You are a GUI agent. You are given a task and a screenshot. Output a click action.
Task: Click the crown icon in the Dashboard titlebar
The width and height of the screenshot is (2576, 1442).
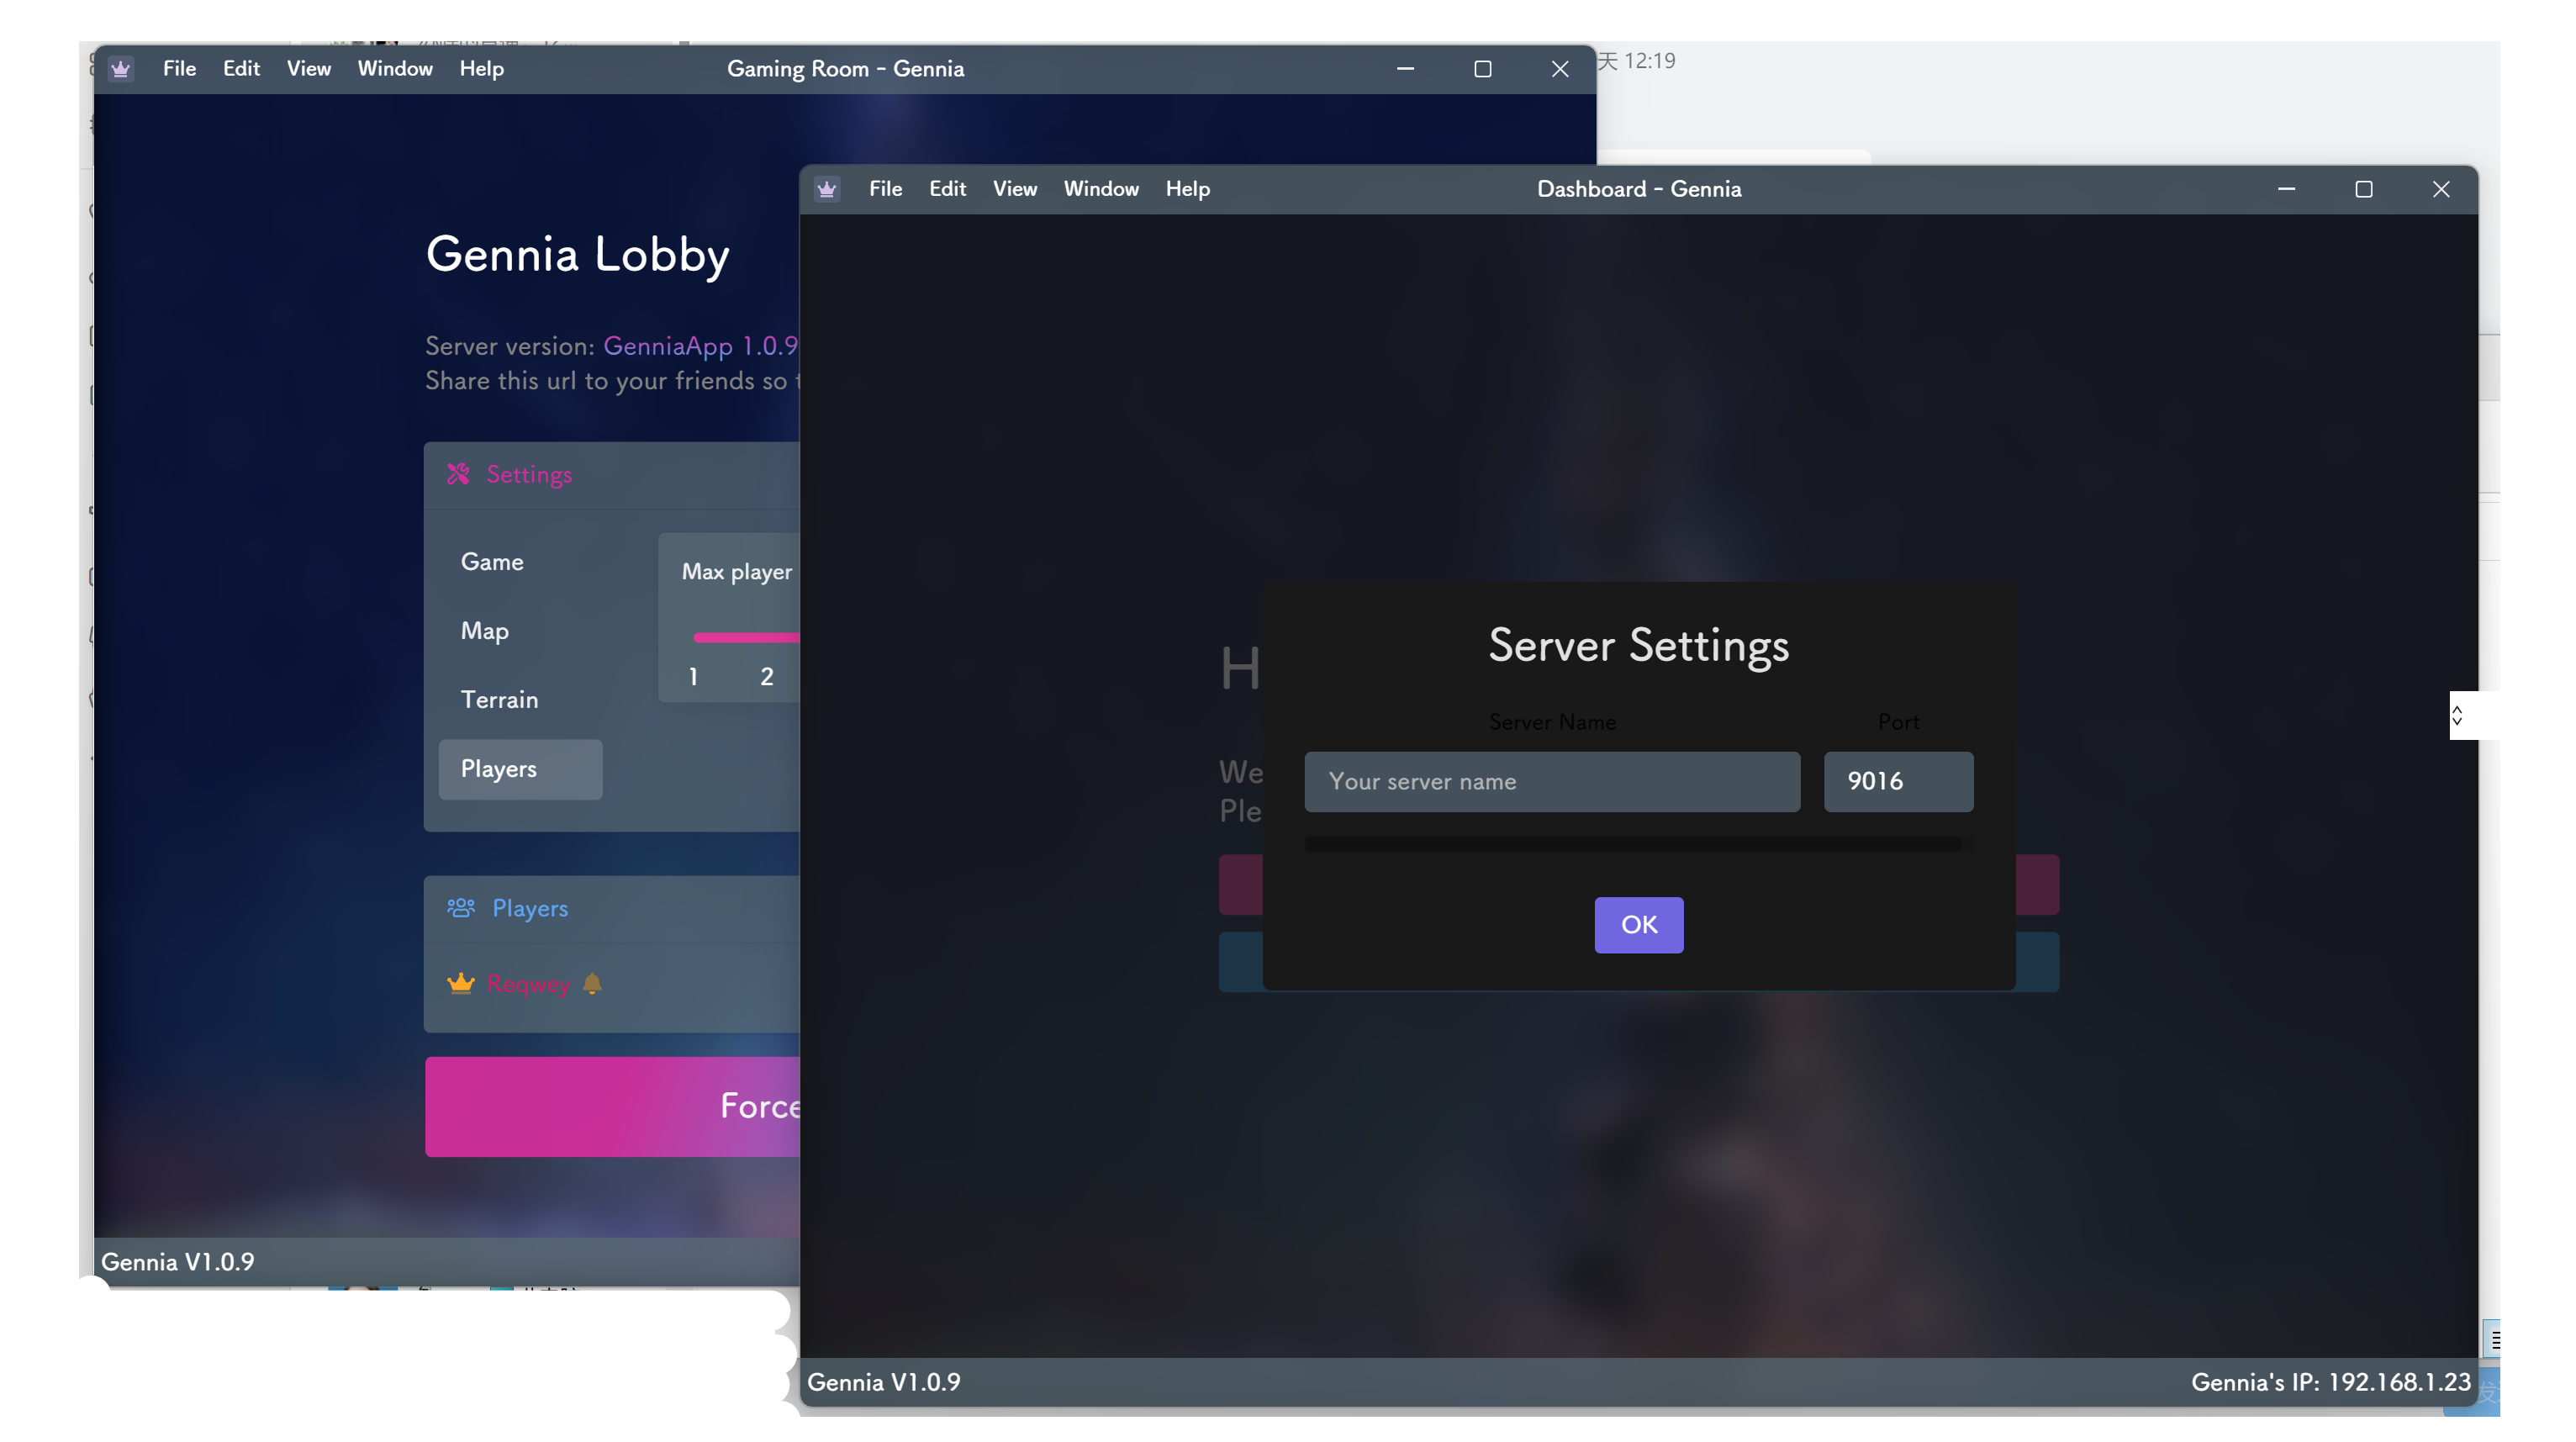click(827, 189)
